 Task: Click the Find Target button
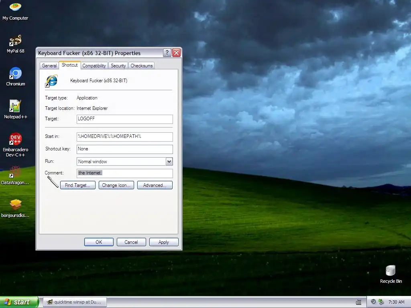point(78,185)
